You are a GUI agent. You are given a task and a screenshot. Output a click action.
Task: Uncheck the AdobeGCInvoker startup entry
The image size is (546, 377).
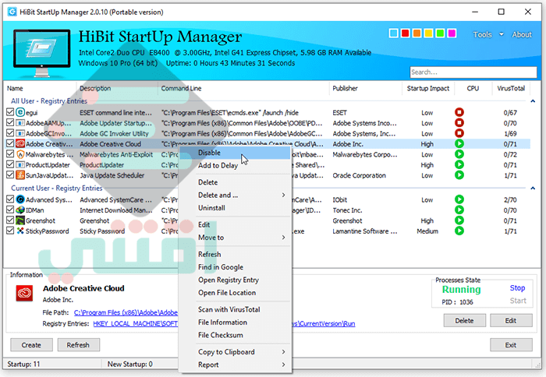click(10, 133)
